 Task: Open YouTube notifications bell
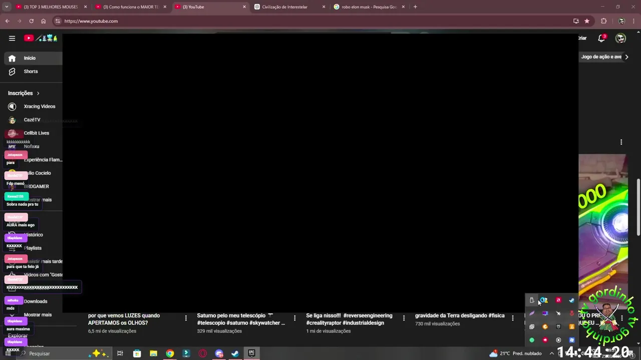tap(601, 38)
